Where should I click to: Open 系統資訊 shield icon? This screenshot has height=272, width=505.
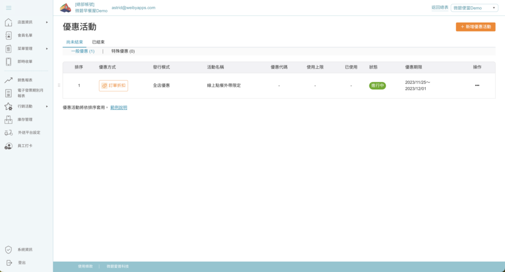click(8, 249)
